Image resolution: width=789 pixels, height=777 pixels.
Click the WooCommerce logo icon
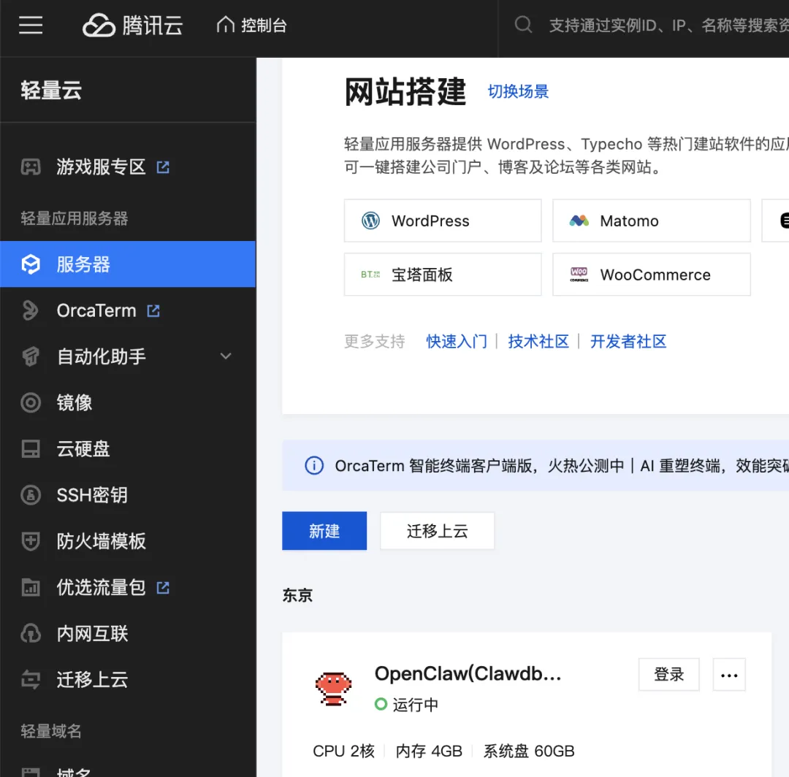point(579,275)
